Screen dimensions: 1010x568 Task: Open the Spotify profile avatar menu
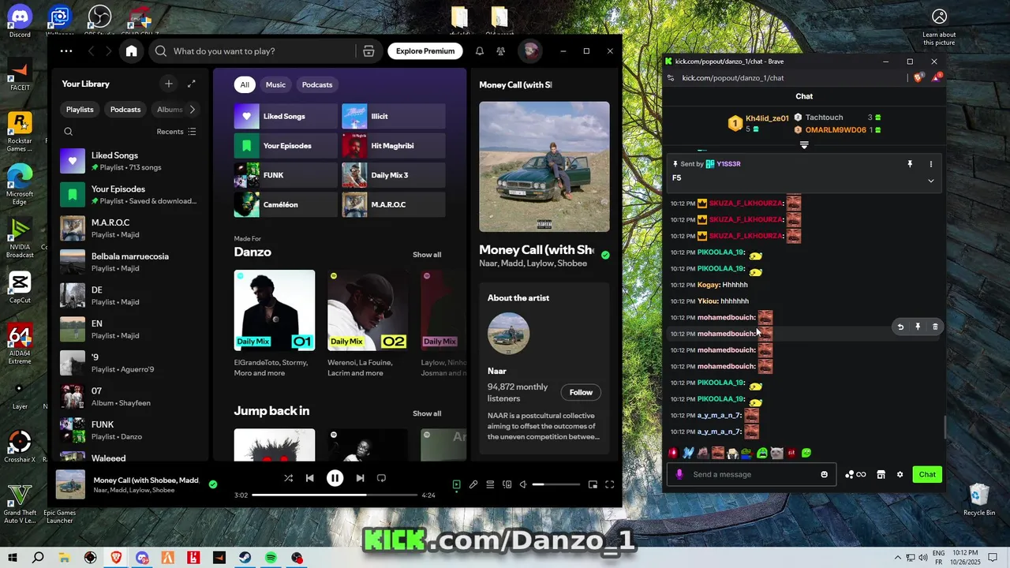pyautogui.click(x=530, y=51)
